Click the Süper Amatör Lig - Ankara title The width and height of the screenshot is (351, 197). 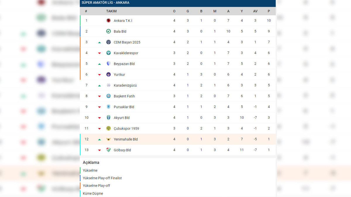(105, 3)
